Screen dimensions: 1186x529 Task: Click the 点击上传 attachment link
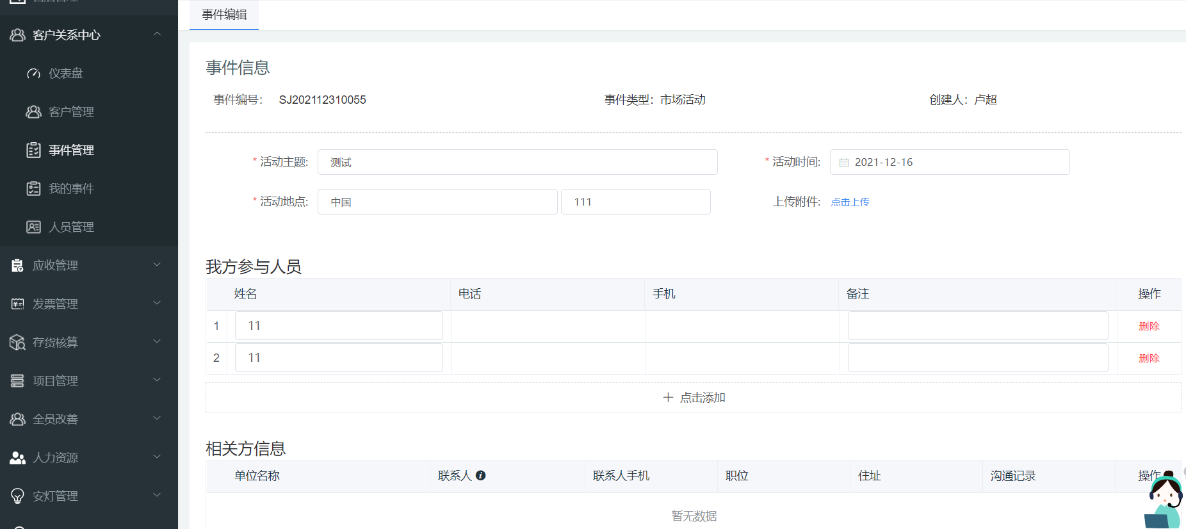click(x=850, y=202)
